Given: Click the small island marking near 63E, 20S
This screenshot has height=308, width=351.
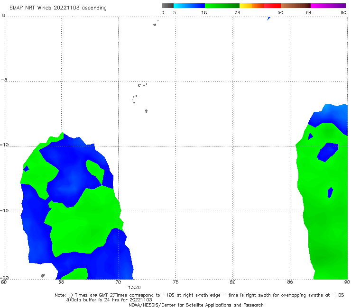Looking at the screenshot, I should (x=43, y=276).
